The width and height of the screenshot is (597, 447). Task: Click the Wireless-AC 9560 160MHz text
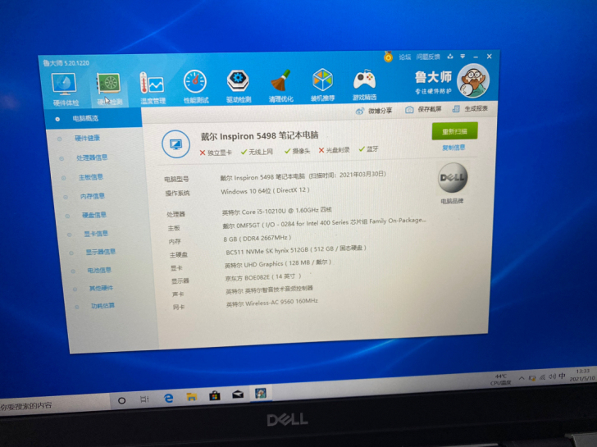[x=272, y=303]
